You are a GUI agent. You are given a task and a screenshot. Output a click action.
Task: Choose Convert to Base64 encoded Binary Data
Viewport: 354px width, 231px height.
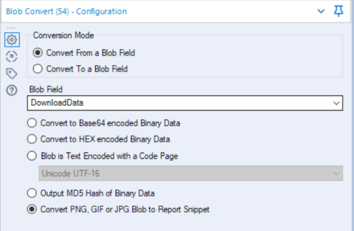103,123
